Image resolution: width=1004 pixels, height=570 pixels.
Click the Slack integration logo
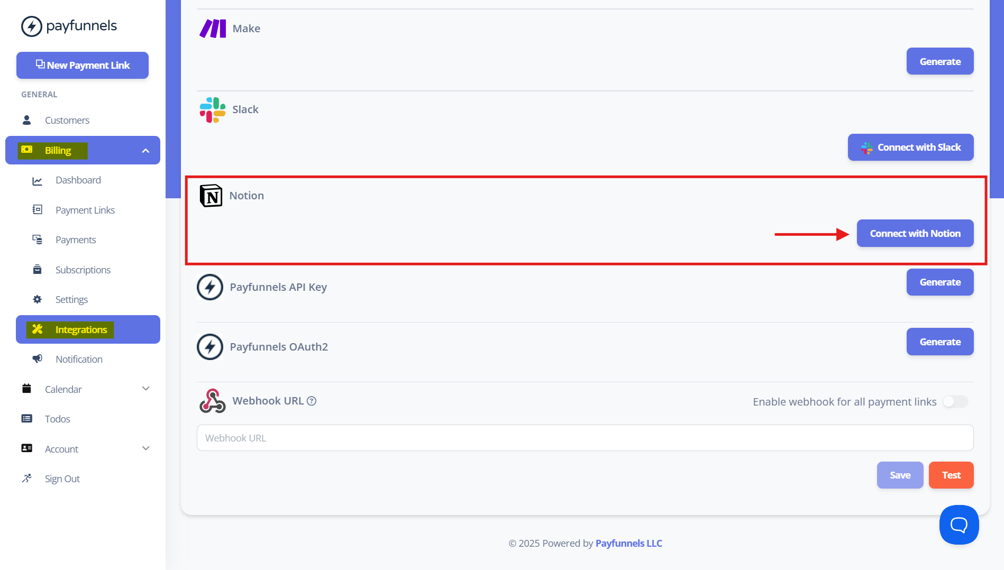213,109
